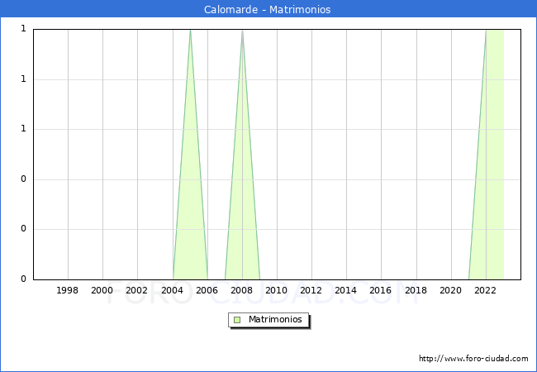Select the 2010 x-axis label
The width and height of the screenshot is (537, 372).
(x=277, y=290)
